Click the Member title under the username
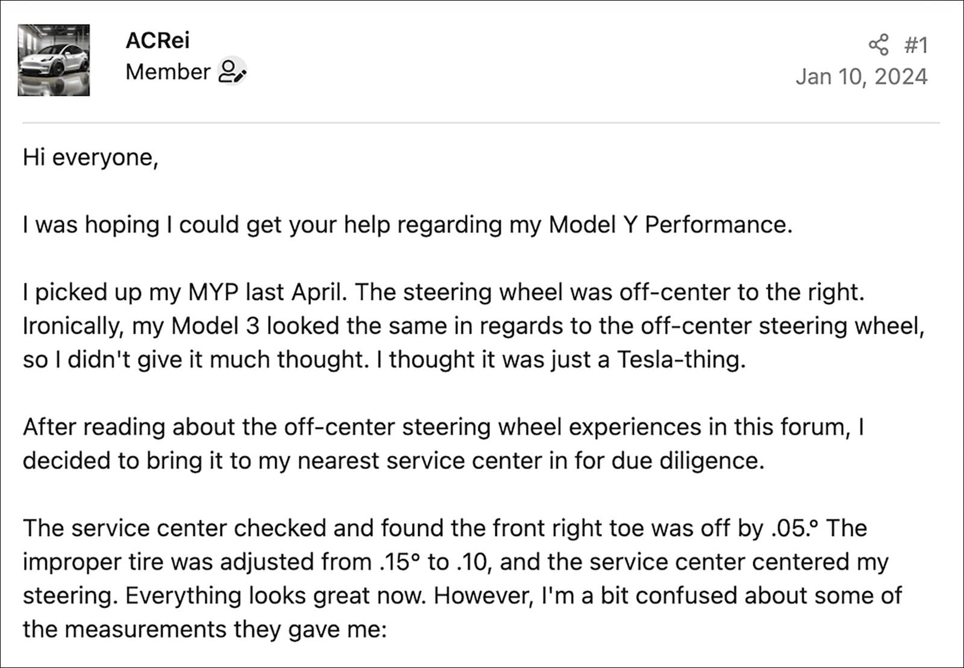 click(x=167, y=72)
